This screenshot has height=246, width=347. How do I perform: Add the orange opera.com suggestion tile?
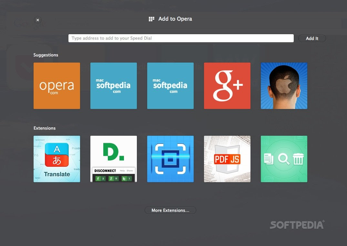pyautogui.click(x=57, y=86)
